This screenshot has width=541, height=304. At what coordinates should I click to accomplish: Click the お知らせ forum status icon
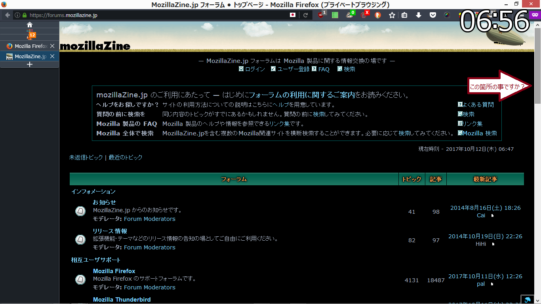tap(80, 211)
